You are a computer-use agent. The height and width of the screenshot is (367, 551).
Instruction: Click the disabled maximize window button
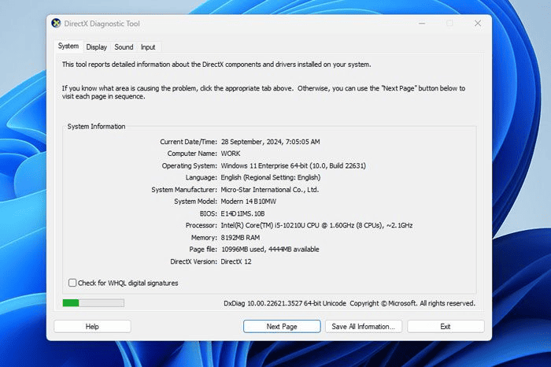pos(449,24)
